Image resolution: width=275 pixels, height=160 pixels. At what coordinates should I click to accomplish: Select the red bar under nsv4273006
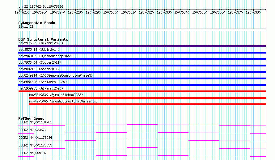148,104
